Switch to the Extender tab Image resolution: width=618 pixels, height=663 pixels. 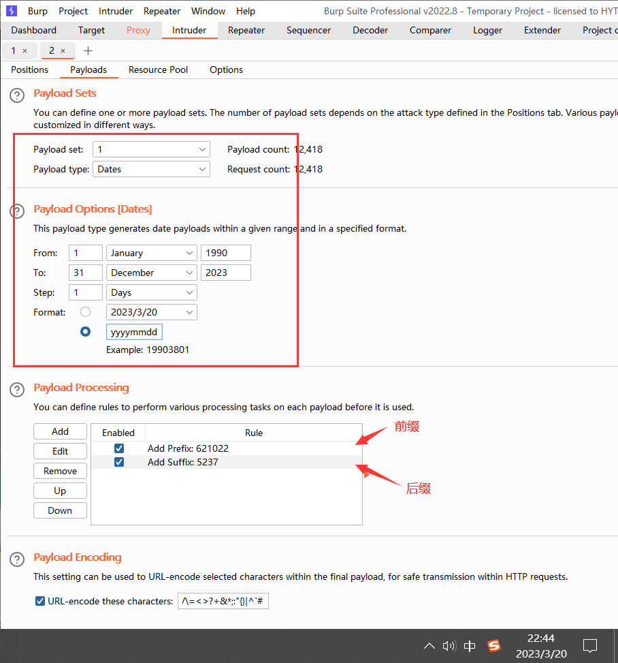point(542,31)
